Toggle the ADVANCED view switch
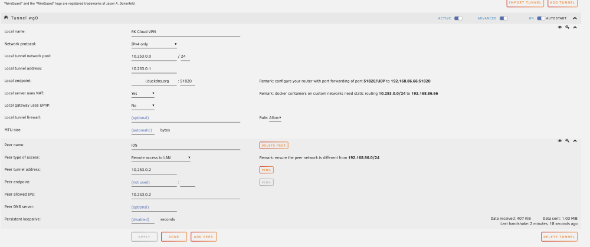The height and width of the screenshot is (247, 590). [x=503, y=18]
